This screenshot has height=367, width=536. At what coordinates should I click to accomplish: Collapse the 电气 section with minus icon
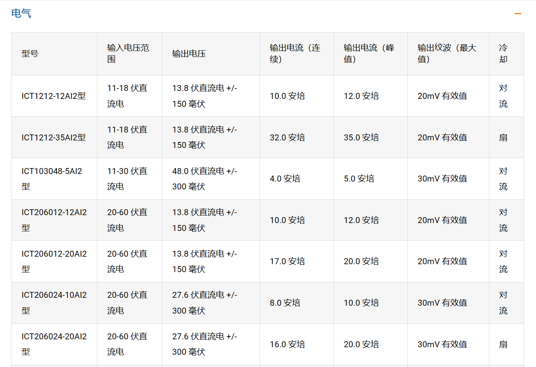pyautogui.click(x=518, y=14)
